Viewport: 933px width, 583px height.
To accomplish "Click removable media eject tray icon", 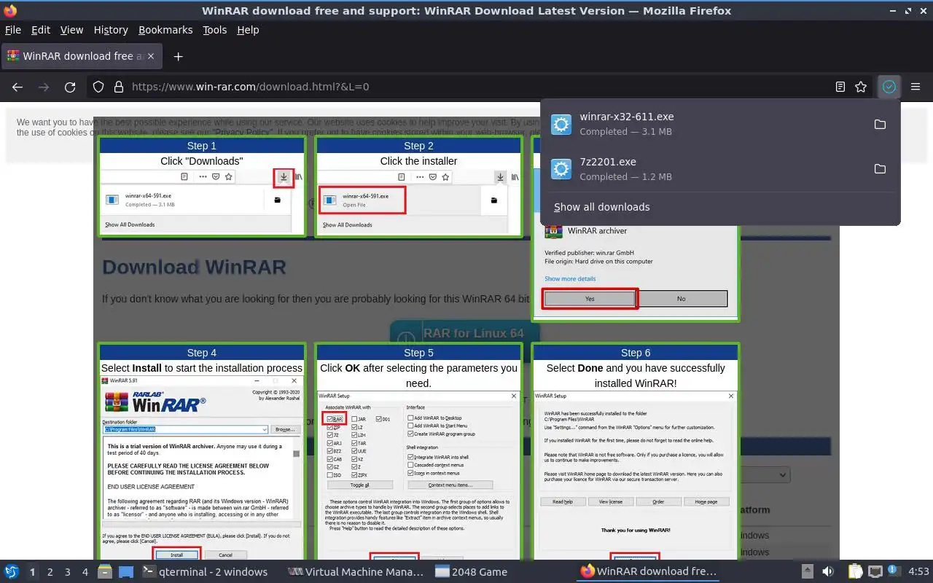I will point(808,571).
